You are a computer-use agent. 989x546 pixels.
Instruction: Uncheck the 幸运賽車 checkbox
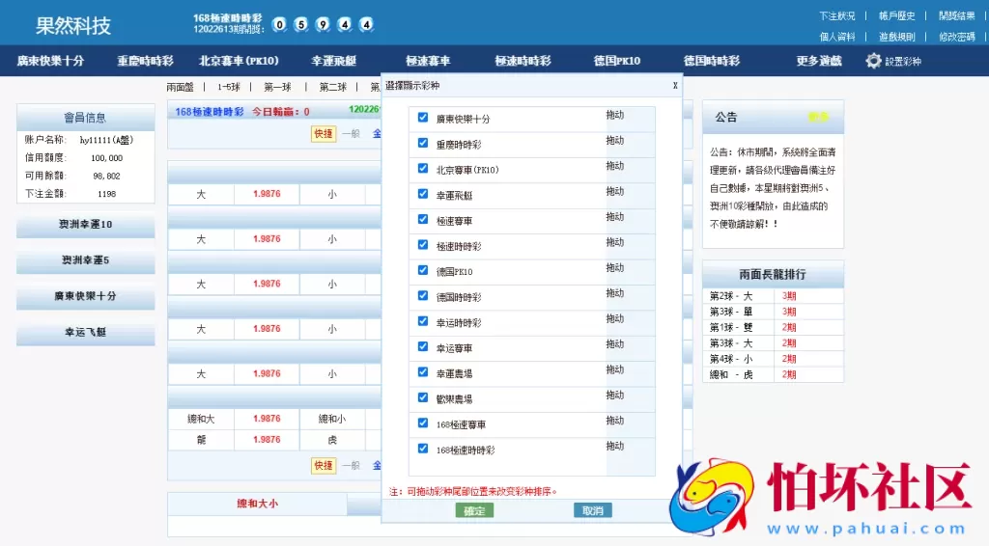423,346
